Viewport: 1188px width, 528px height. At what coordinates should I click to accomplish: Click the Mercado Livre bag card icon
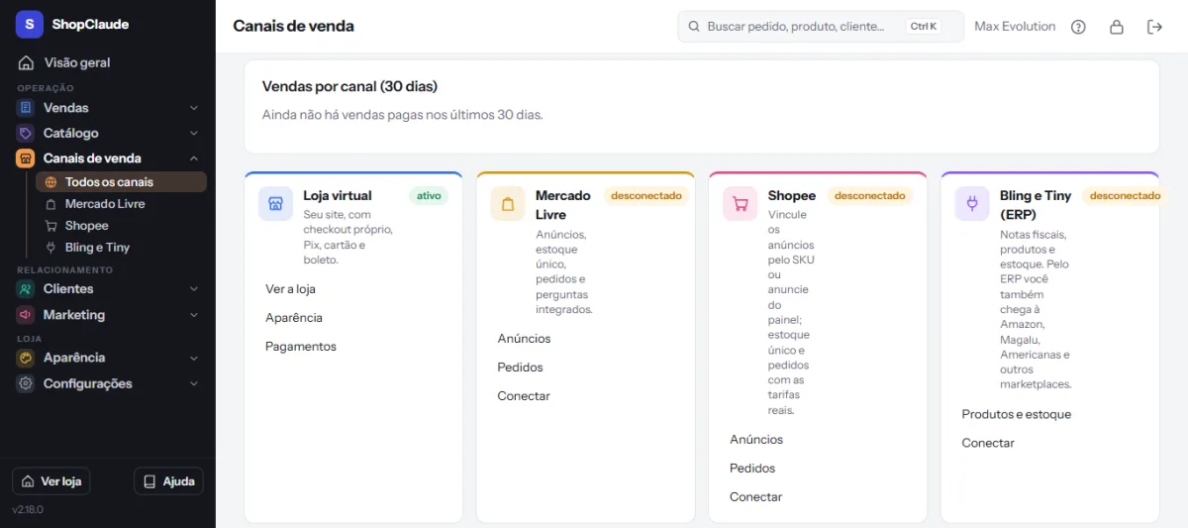(x=508, y=203)
